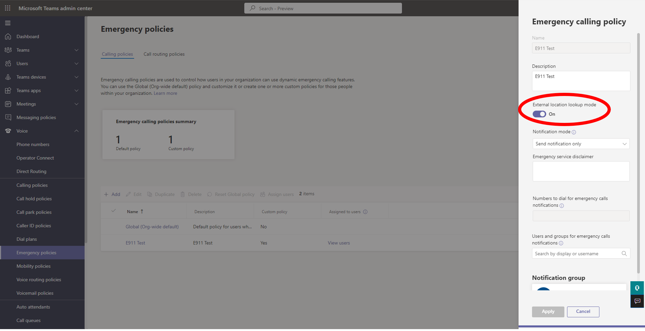Open the Dashboard home icon
Image resolution: width=645 pixels, height=331 pixels.
[8, 36]
